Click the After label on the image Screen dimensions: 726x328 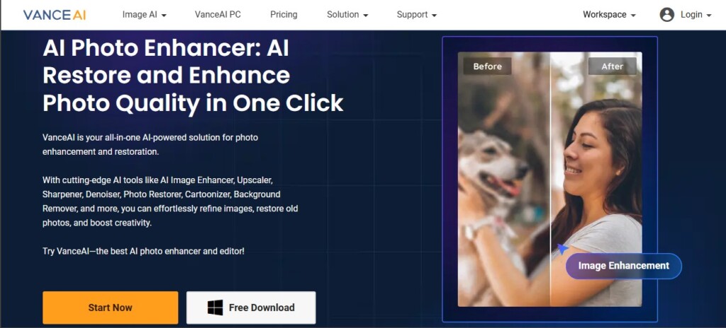(x=612, y=66)
